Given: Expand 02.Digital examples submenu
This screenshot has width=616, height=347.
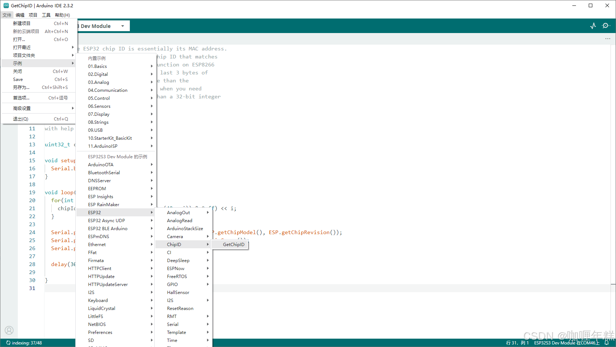Looking at the screenshot, I should coord(116,74).
